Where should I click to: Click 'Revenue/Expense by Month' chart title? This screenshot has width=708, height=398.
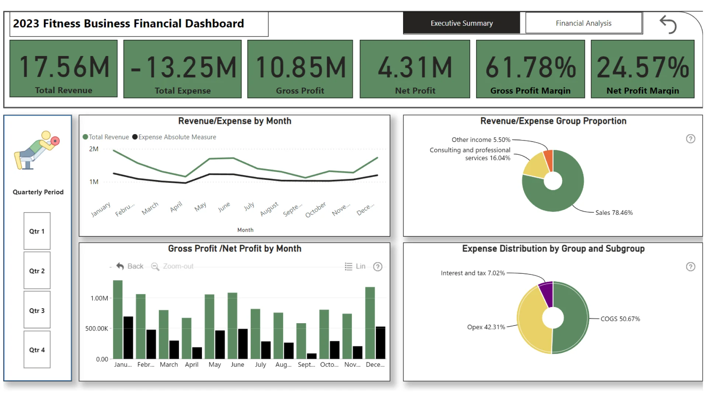click(235, 121)
